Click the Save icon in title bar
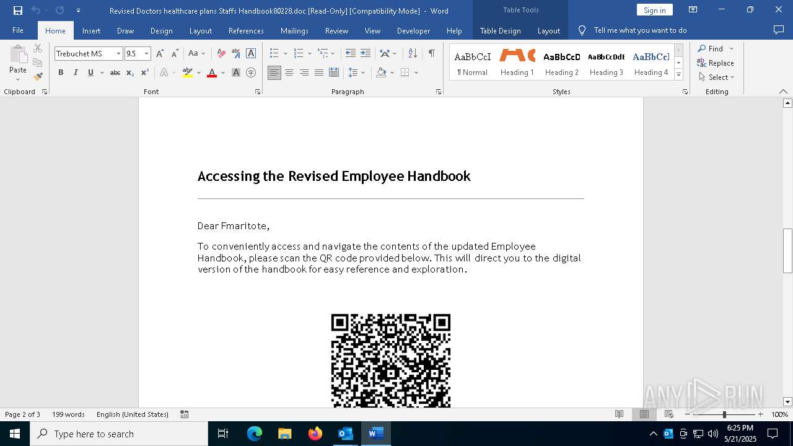The image size is (793, 446). tap(18, 11)
